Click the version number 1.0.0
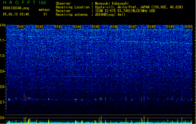 42,2
